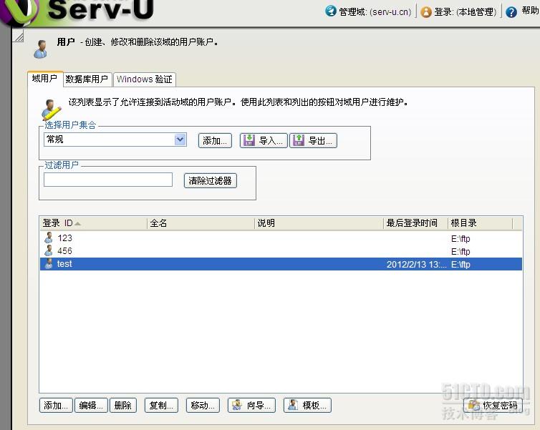Click the 恢复密码 button

(x=493, y=405)
